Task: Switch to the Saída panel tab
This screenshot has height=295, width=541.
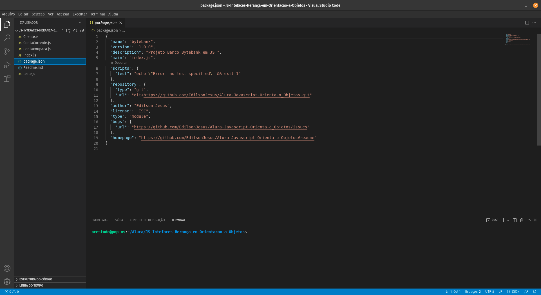Action: (x=119, y=220)
